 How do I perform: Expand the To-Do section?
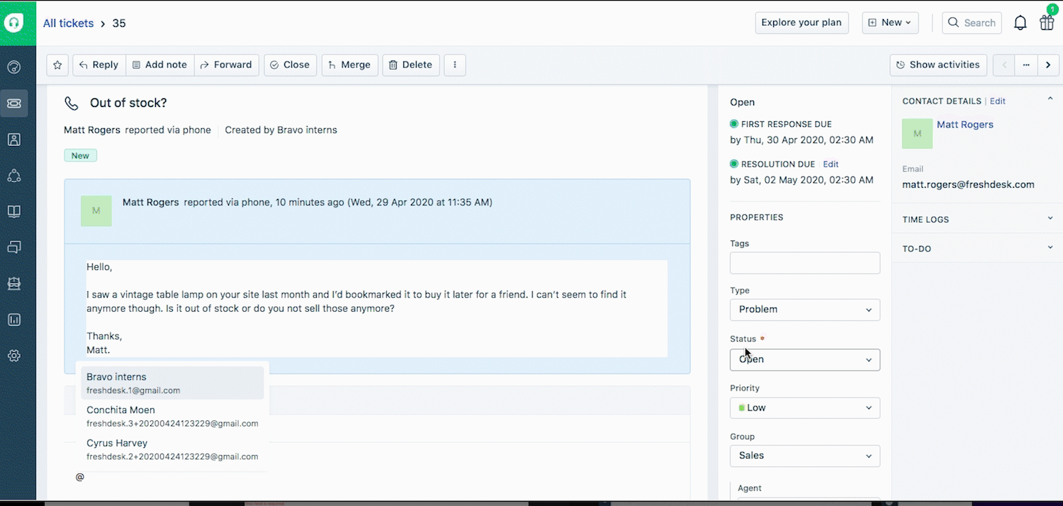[x=1050, y=247]
